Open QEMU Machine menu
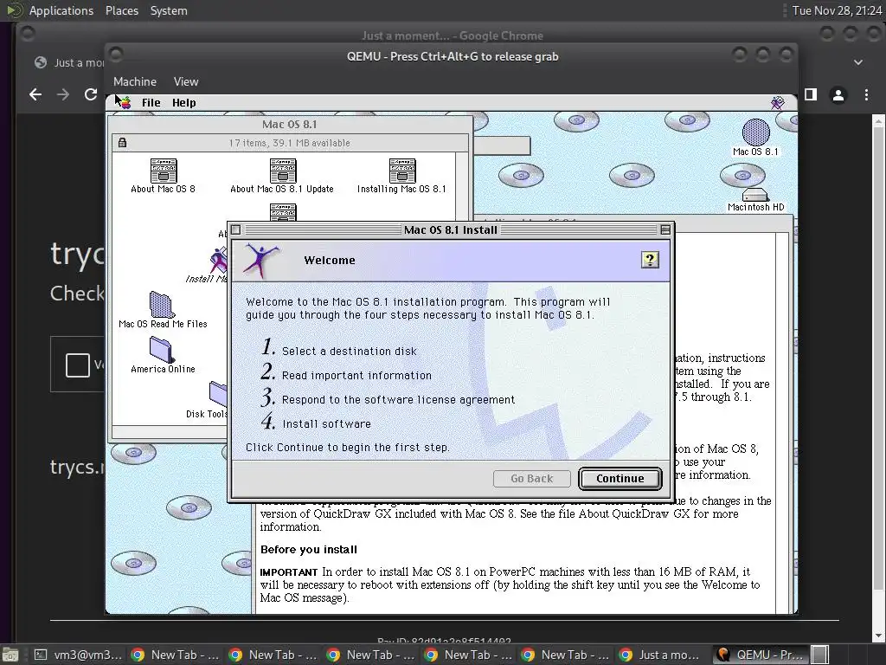 [135, 81]
